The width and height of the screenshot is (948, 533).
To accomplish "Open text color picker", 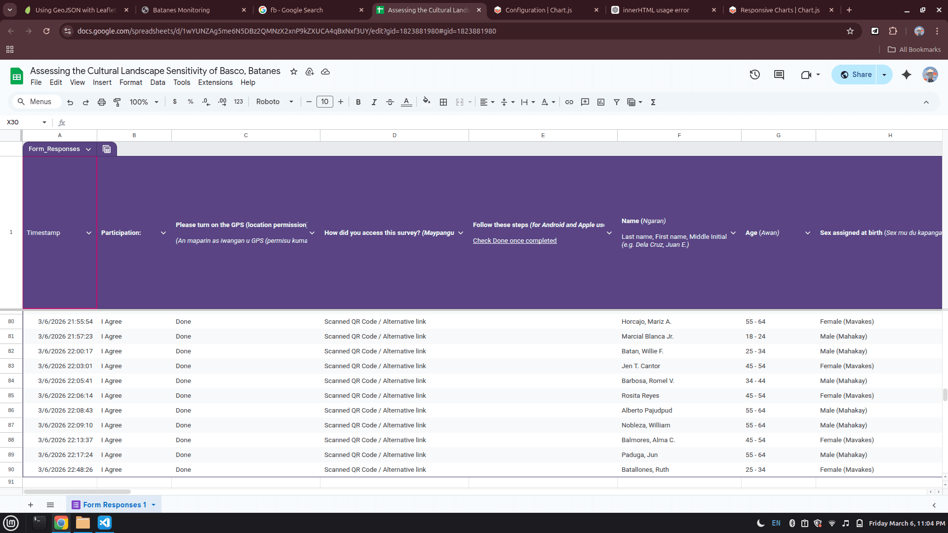I will [406, 102].
